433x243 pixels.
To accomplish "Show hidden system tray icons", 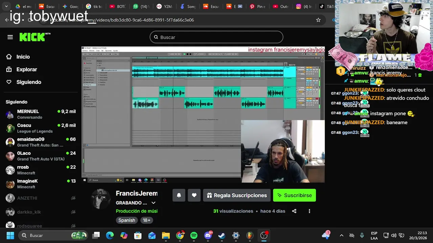I will pyautogui.click(x=341, y=235).
